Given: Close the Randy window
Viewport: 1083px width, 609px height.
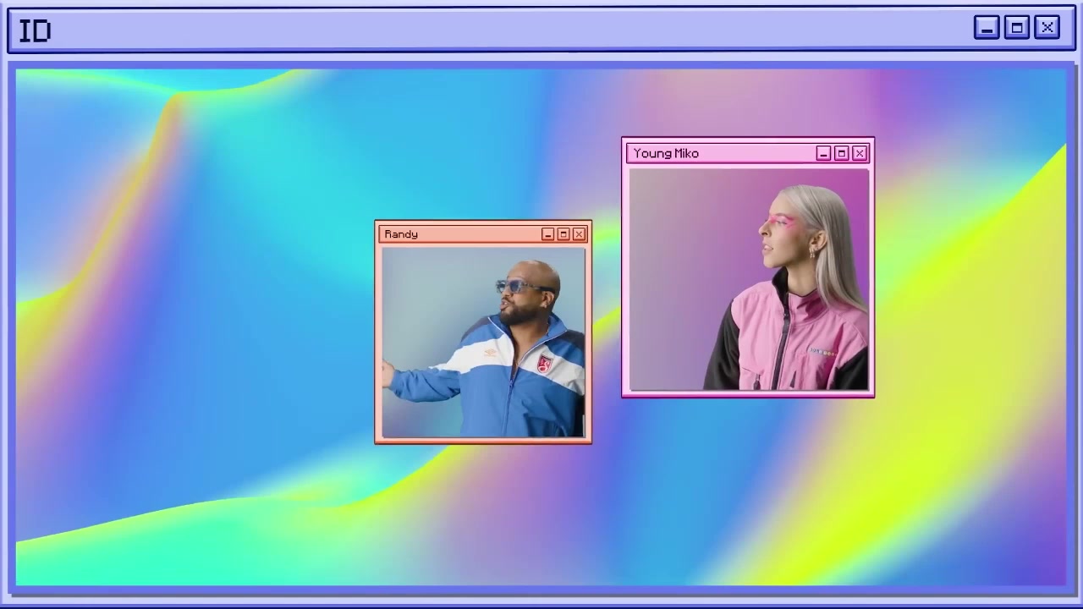Looking at the screenshot, I should coord(579,234).
